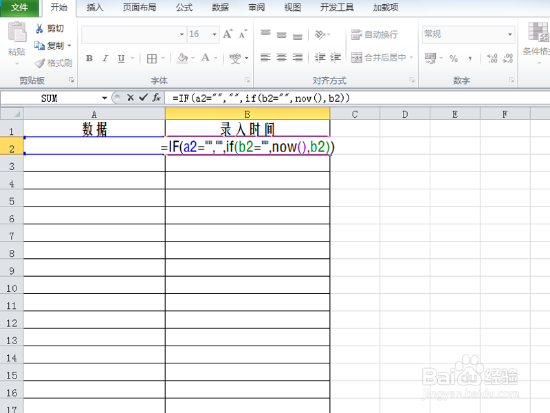Apply accounting number format icon
Screen dimensions: 550x413
430,58
